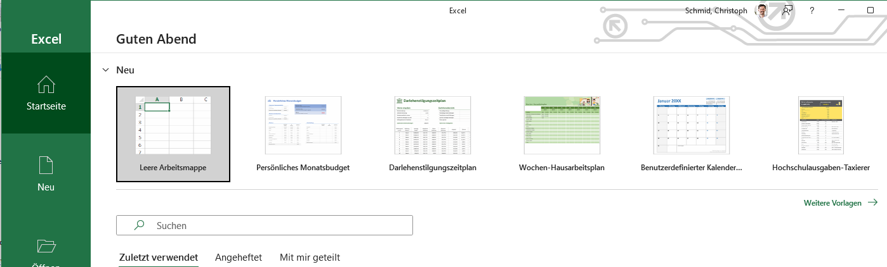Viewport: 887px width, 267px height.
Task: Click the arrow next to Weitere Vorlagen
Action: click(872, 203)
